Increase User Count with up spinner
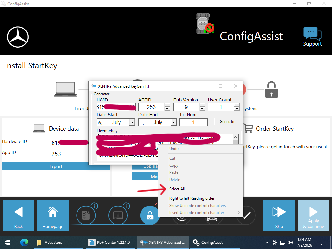332x249 pixels. point(237,105)
